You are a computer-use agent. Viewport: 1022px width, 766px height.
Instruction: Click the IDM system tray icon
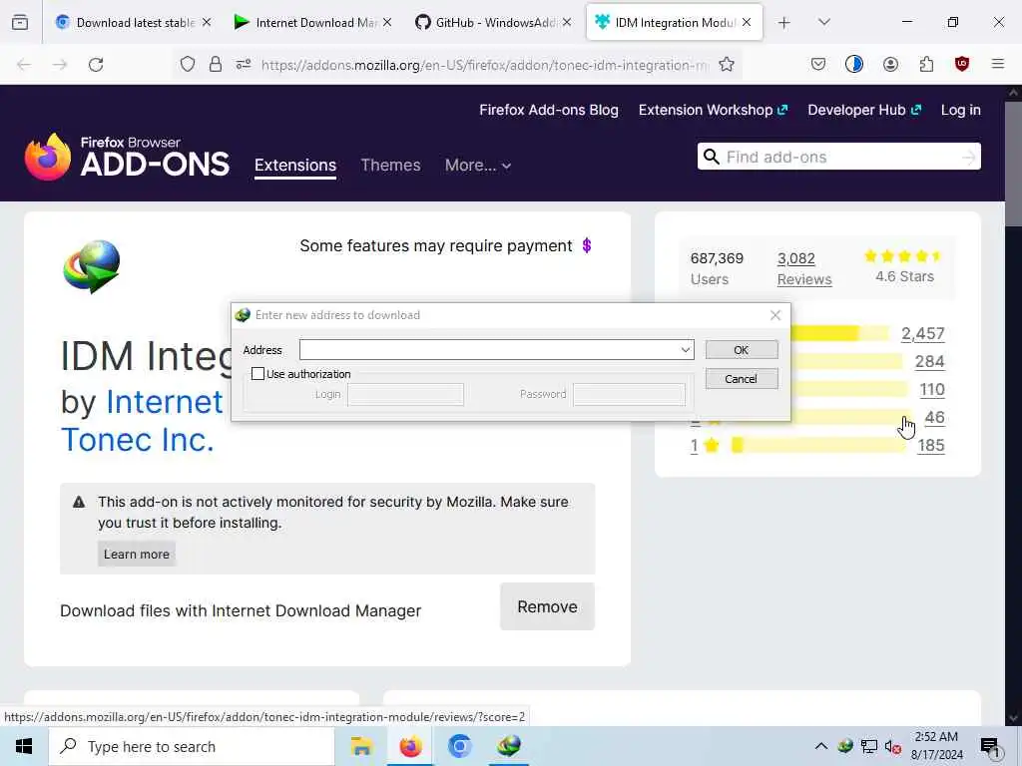(845, 746)
